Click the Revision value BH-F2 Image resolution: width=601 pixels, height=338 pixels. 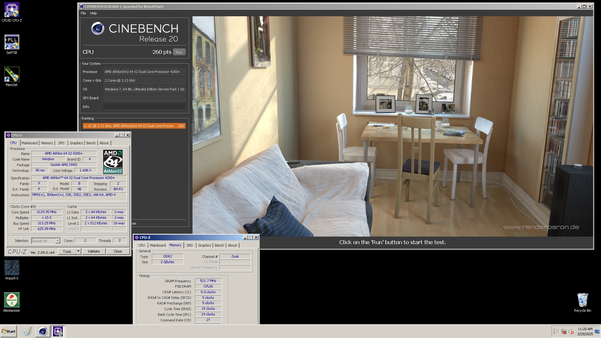(118, 189)
